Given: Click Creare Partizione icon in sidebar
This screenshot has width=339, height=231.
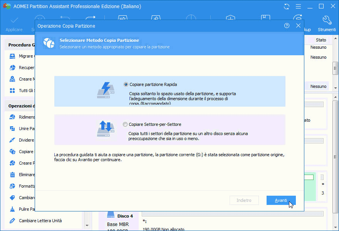Looking at the screenshot, I should pyautogui.click(x=12, y=163).
